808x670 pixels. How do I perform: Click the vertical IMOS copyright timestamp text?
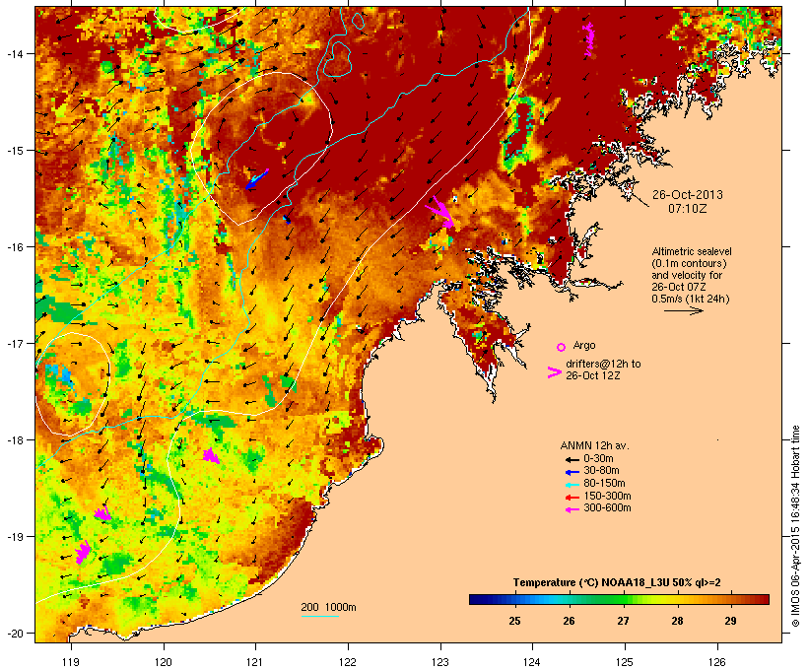[x=795, y=526]
